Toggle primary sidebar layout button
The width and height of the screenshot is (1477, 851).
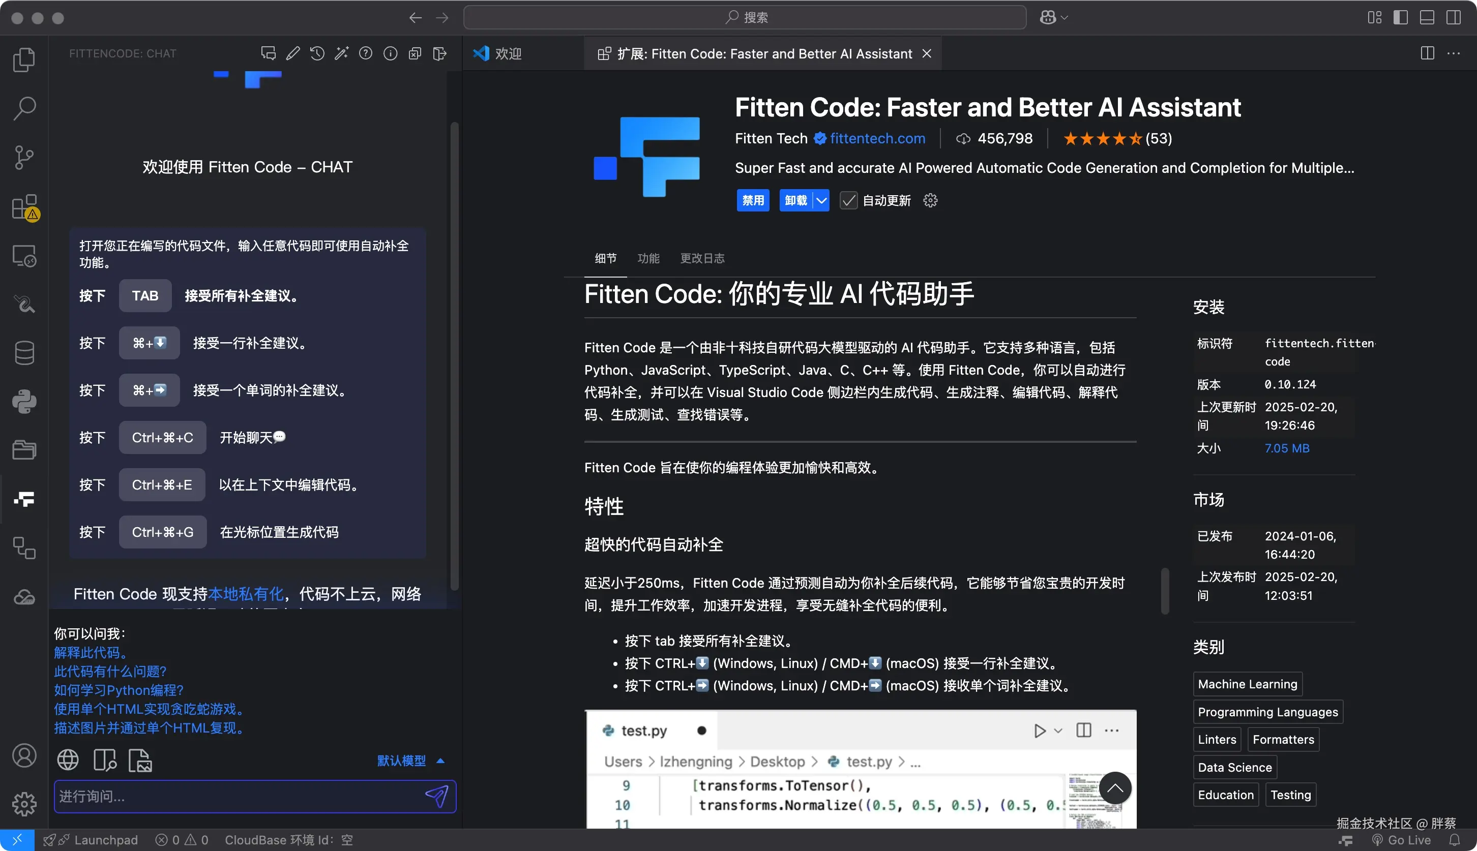(1400, 17)
